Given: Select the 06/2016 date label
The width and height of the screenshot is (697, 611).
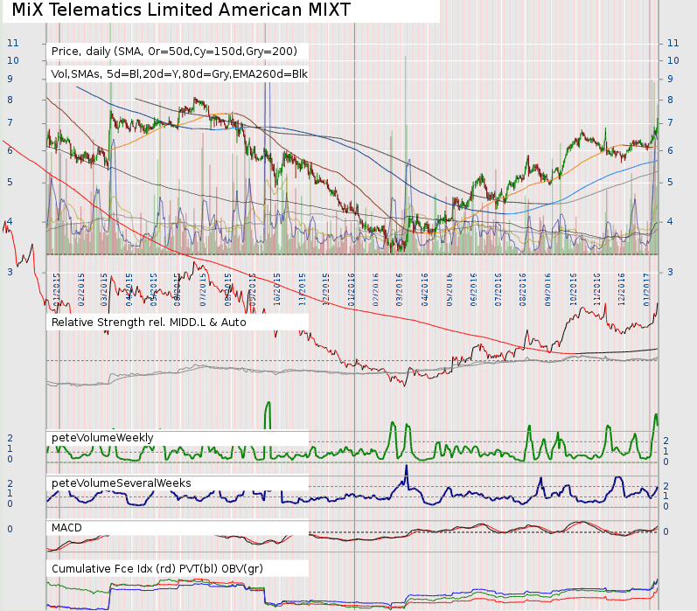Looking at the screenshot, I should pos(474,289).
